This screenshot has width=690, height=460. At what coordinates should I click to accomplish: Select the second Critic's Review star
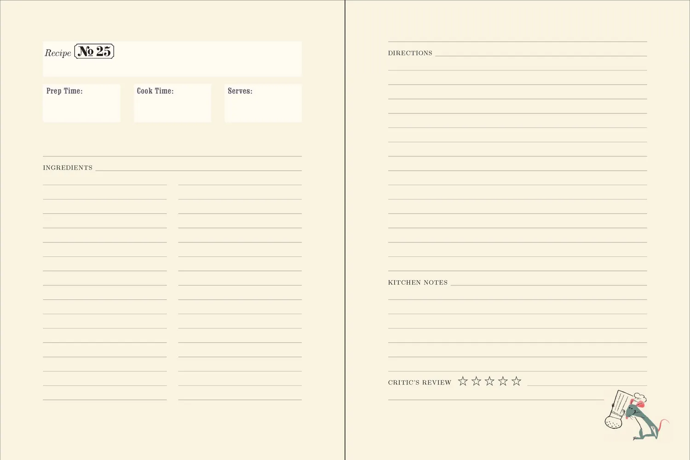pyautogui.click(x=476, y=381)
